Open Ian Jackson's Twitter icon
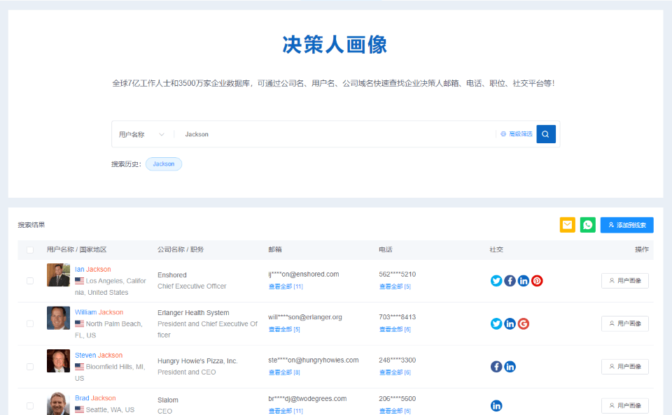Image resolution: width=672 pixels, height=415 pixels. [x=496, y=281]
